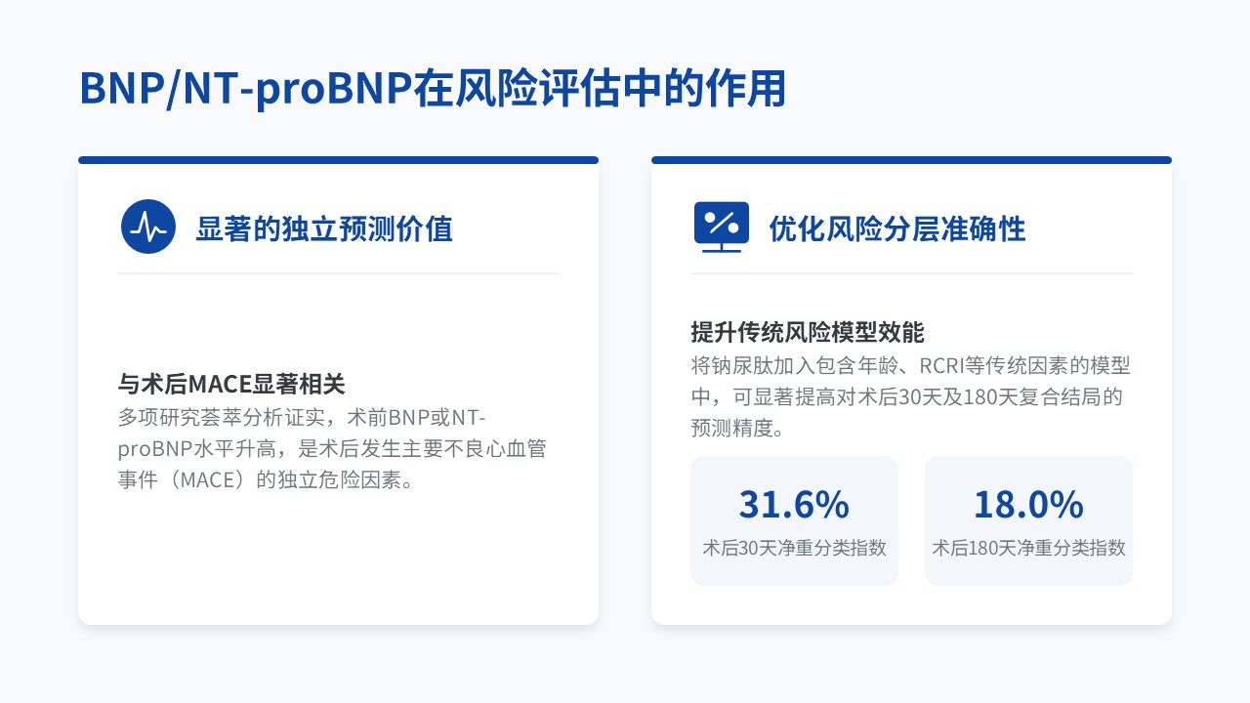Select the subheading 提升传统风险模型效能

807,332
